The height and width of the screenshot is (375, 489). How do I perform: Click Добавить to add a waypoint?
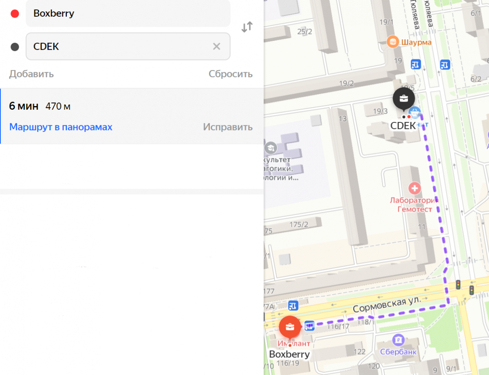[31, 74]
